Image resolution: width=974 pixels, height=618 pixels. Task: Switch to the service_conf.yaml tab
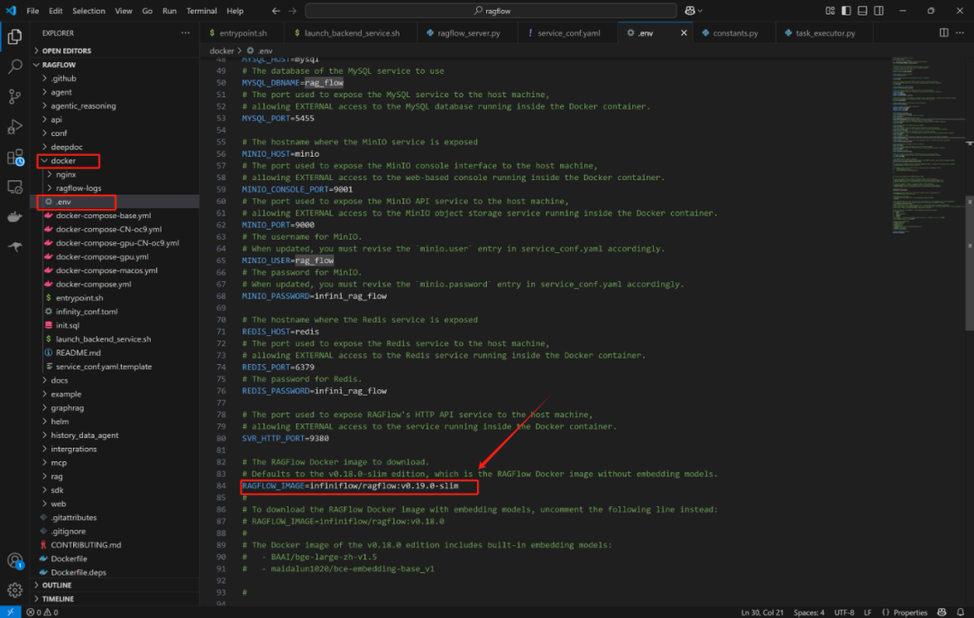pos(568,33)
